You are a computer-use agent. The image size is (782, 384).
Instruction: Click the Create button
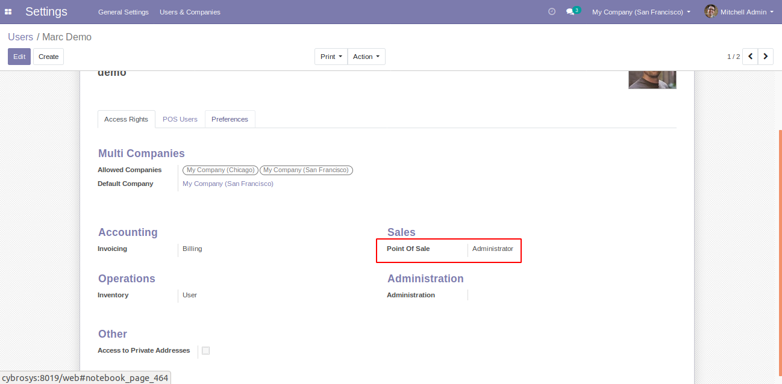48,57
